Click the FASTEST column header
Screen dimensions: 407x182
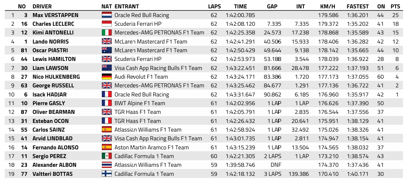357,7
